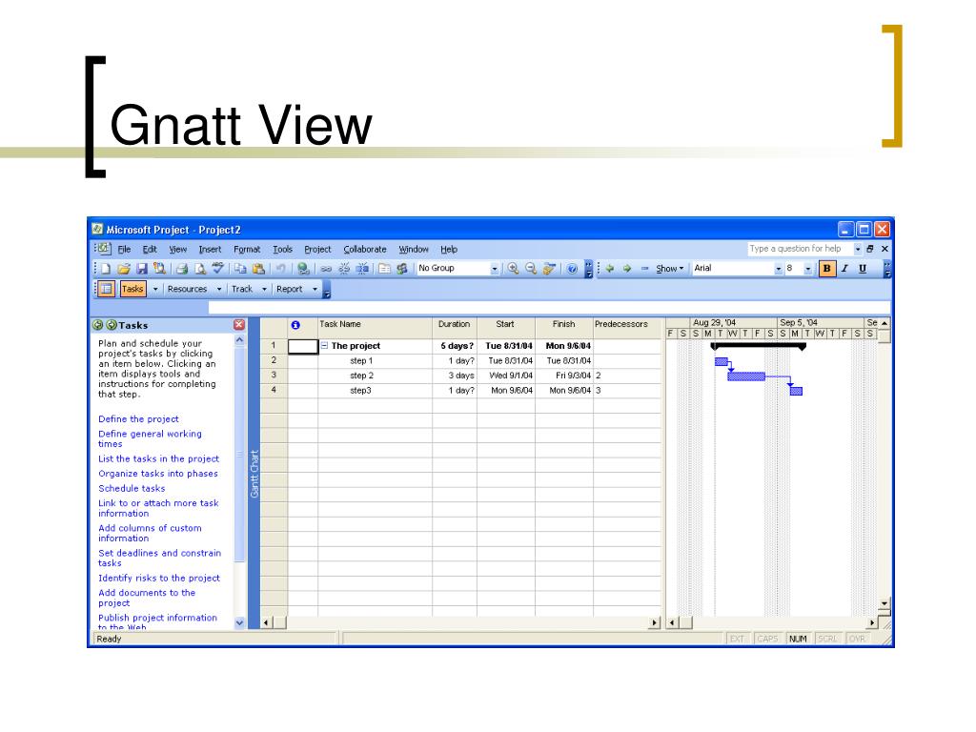976x732 pixels.
Task: Click Organize tasks into phases link
Action: coord(158,474)
